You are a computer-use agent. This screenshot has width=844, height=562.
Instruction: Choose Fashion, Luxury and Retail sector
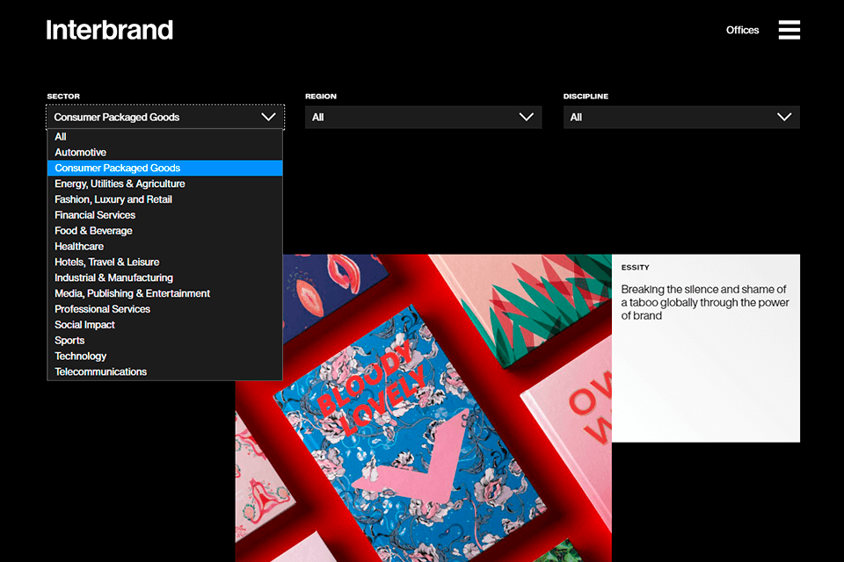point(164,199)
